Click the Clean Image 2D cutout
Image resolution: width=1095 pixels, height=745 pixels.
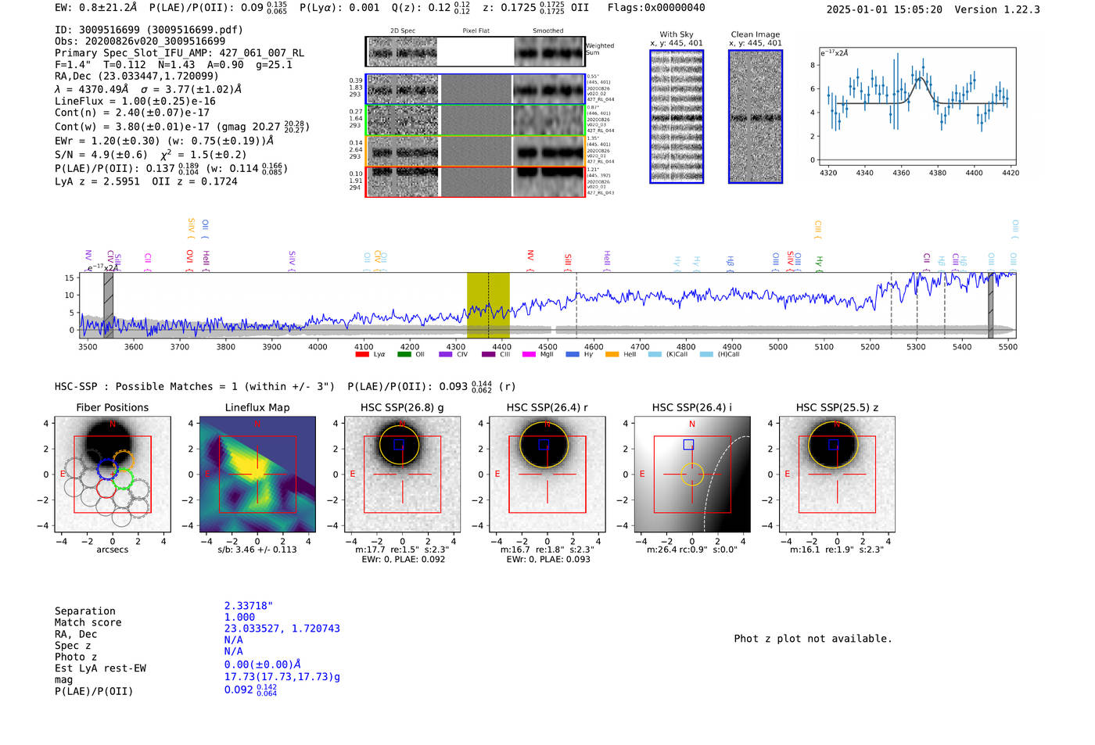(756, 116)
